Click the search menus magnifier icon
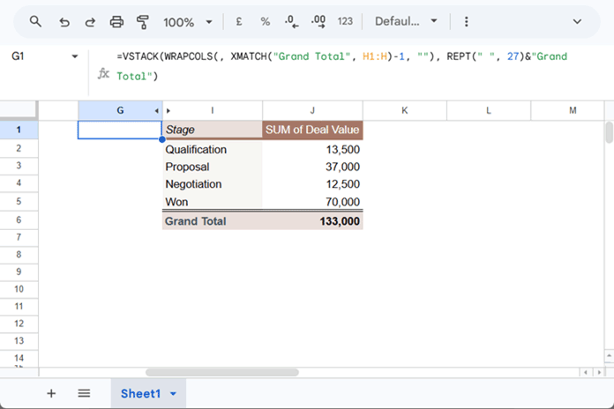Screen dimensions: 614x409 point(35,21)
